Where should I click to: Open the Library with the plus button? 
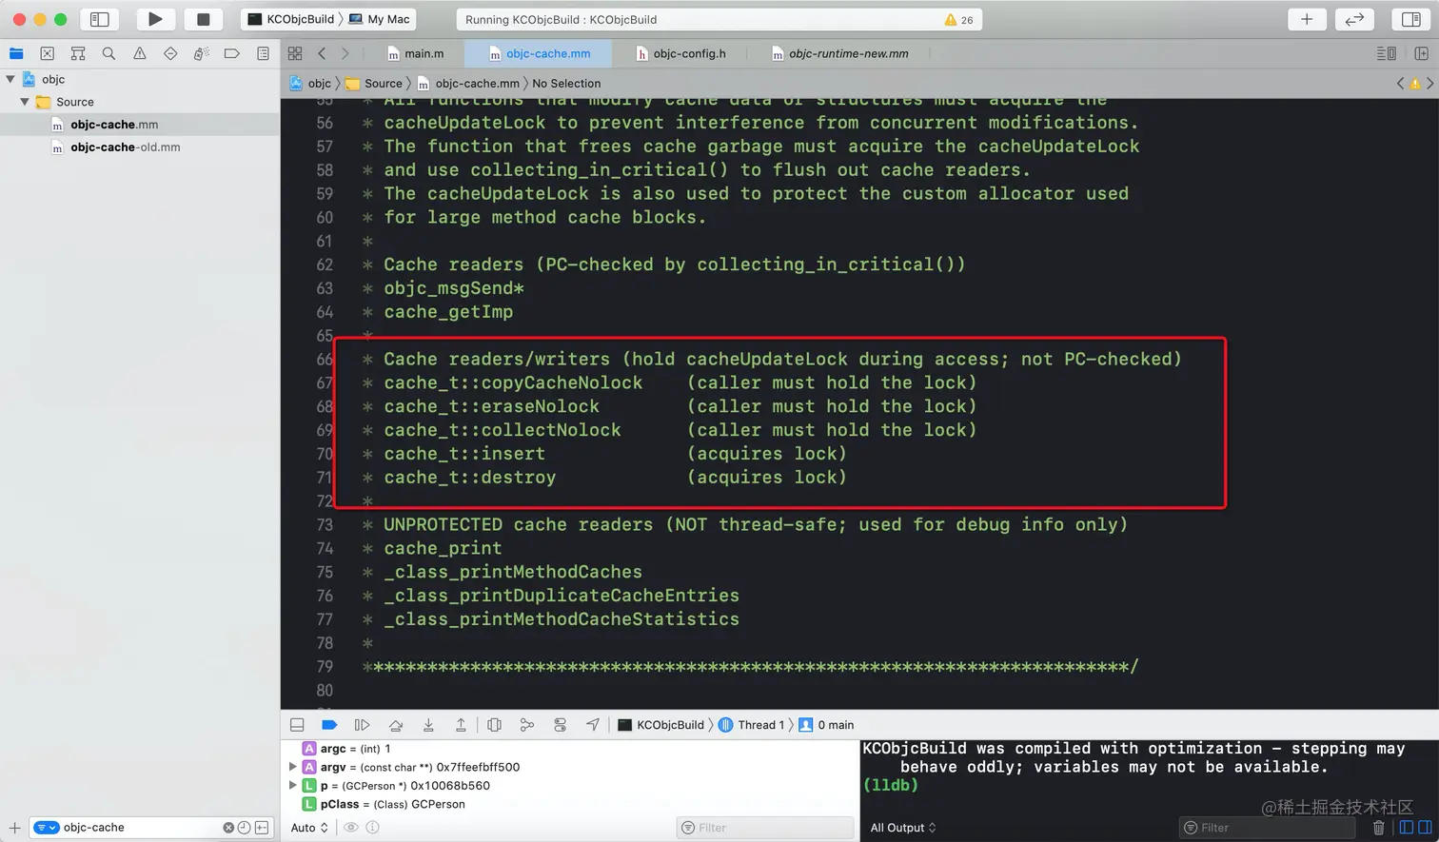pos(1307,19)
